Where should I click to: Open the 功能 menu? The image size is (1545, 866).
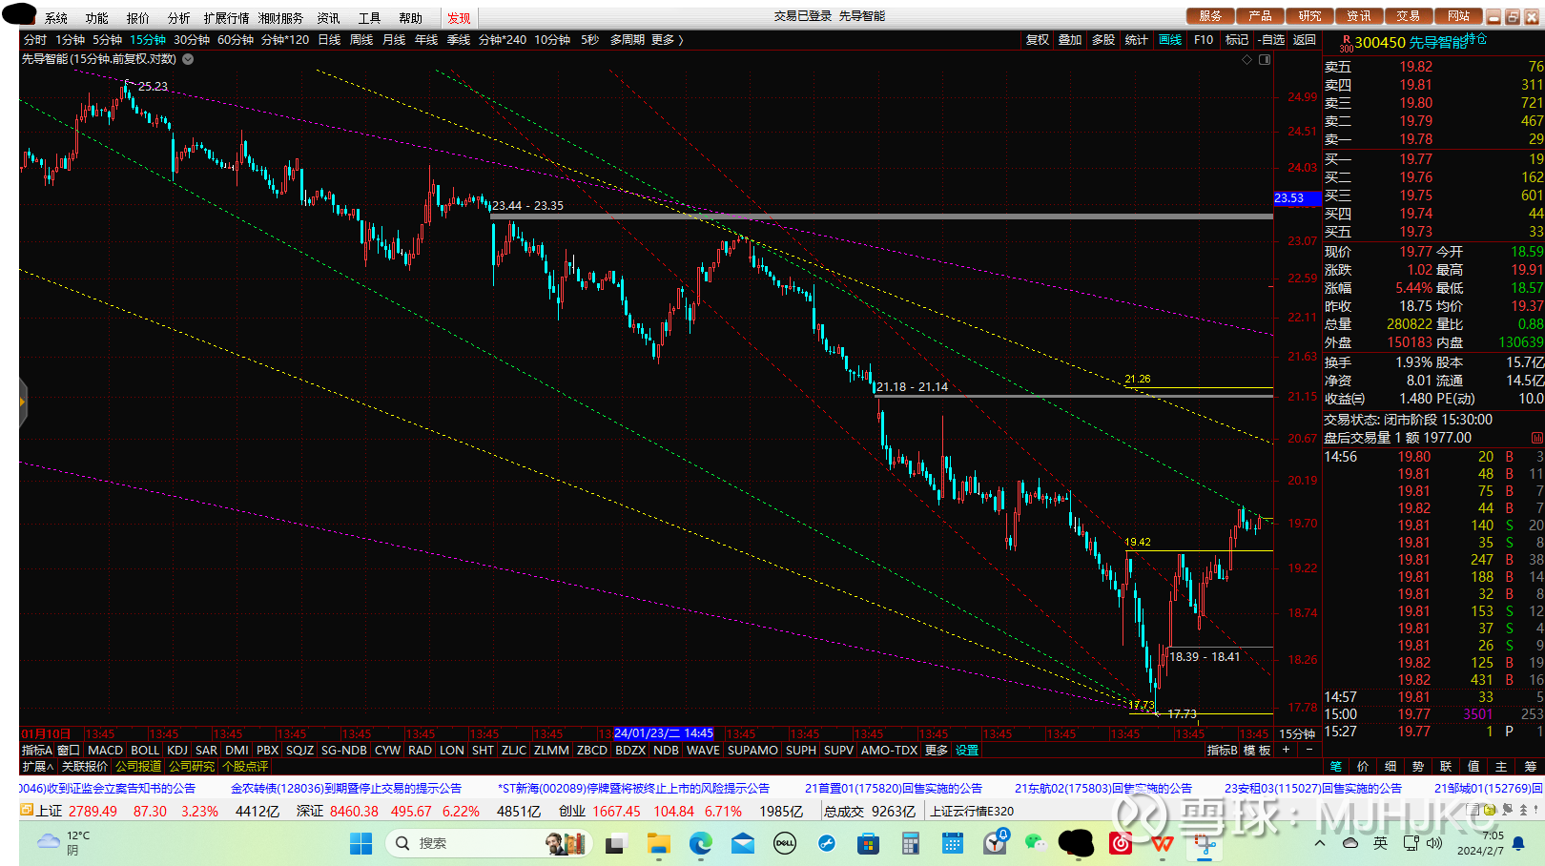[x=97, y=18]
